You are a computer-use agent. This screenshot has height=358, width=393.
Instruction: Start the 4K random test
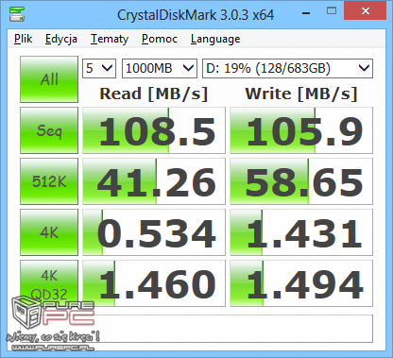click(49, 232)
